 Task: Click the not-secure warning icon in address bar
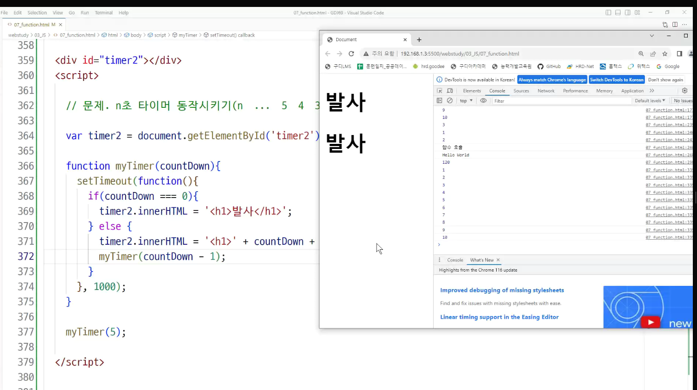[366, 54]
